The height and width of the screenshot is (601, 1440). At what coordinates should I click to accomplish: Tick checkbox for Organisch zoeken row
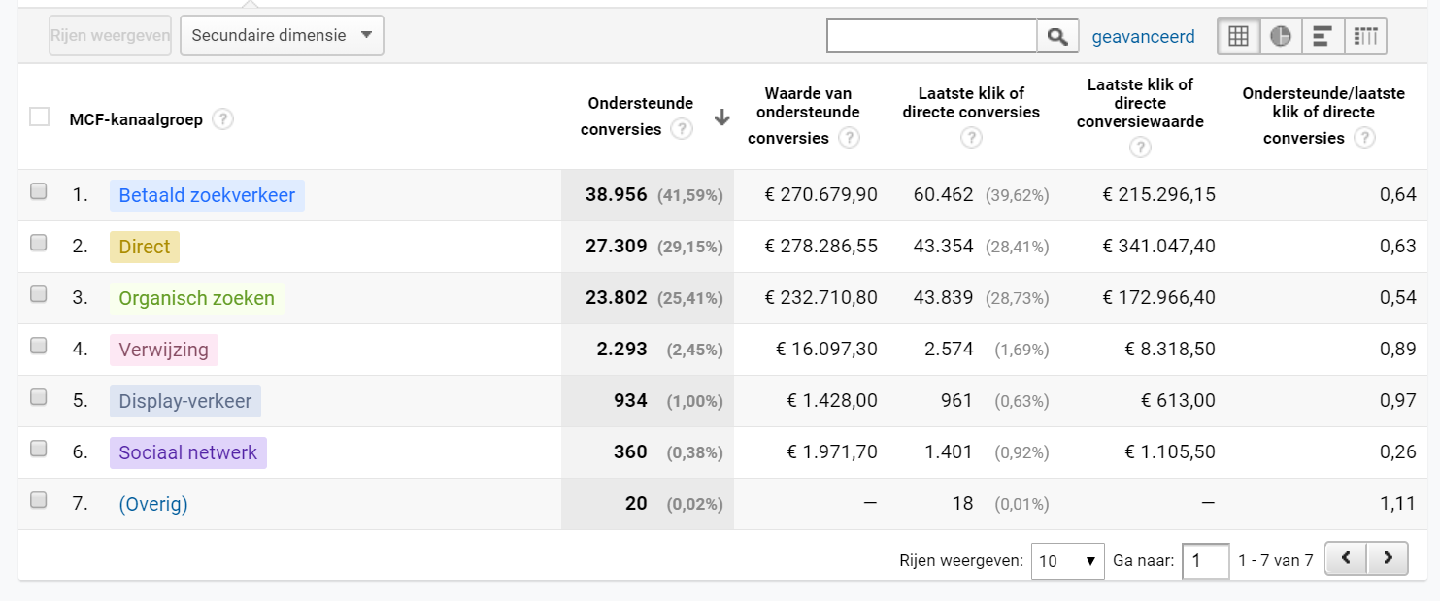39,295
